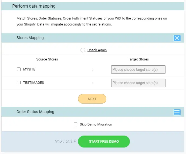Click the arrow chevron in the MYSITE row
The image size is (186, 154).
tap(93, 70)
